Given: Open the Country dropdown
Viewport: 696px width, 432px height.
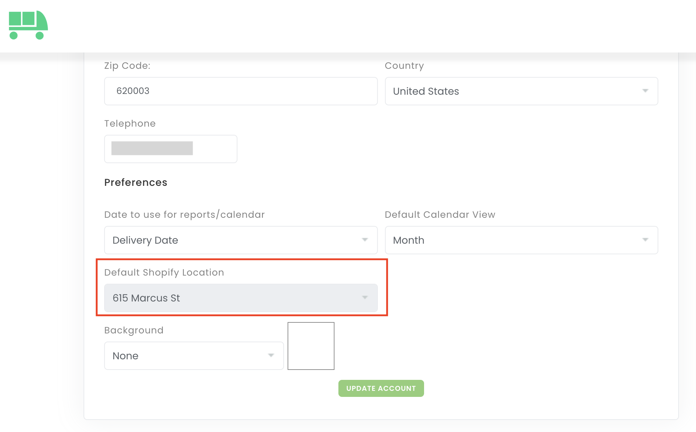Looking at the screenshot, I should [x=521, y=91].
